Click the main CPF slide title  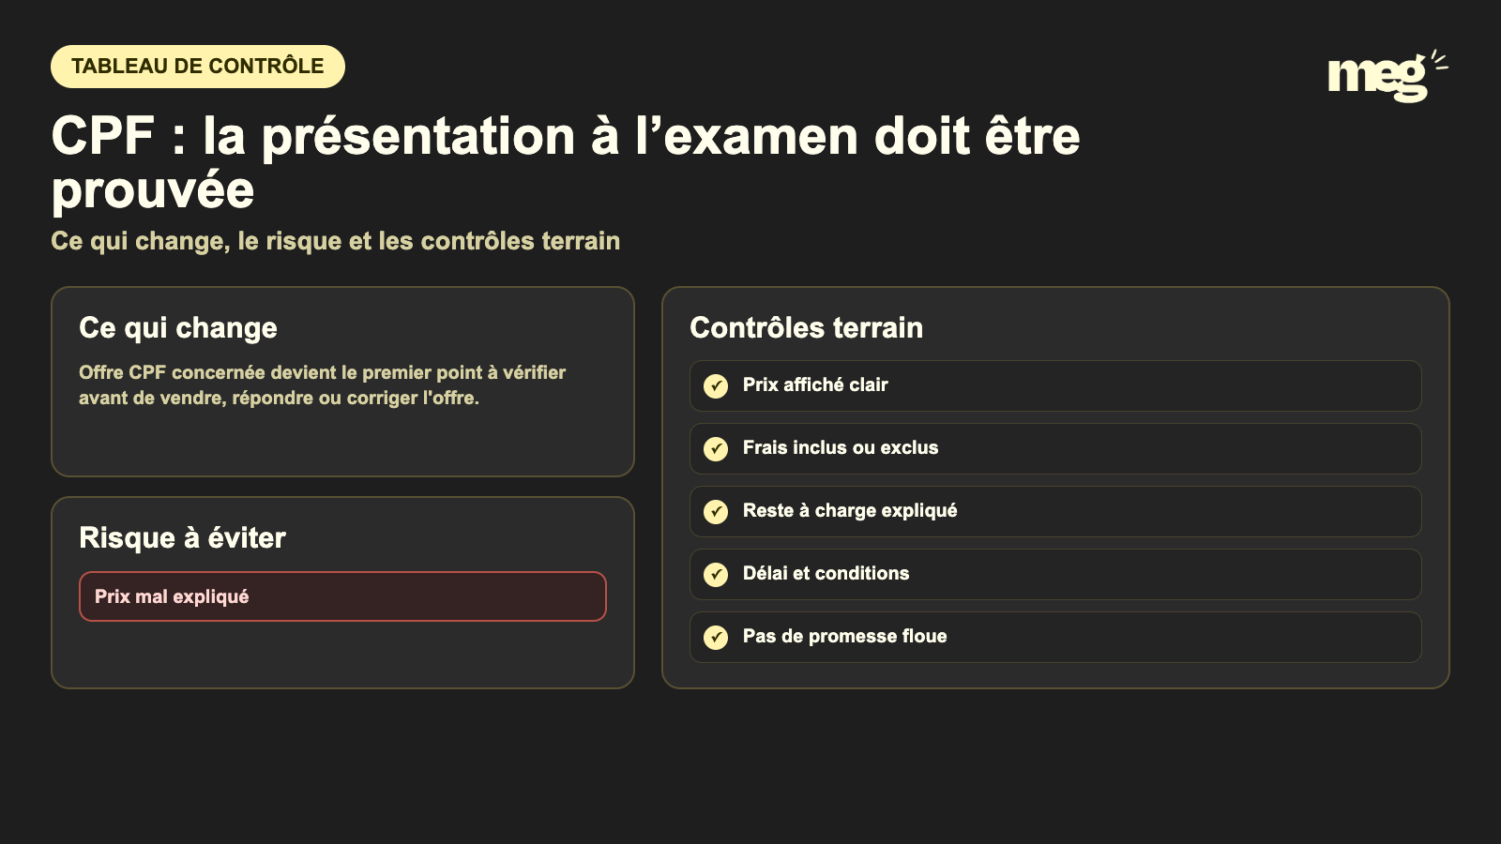pos(566,162)
